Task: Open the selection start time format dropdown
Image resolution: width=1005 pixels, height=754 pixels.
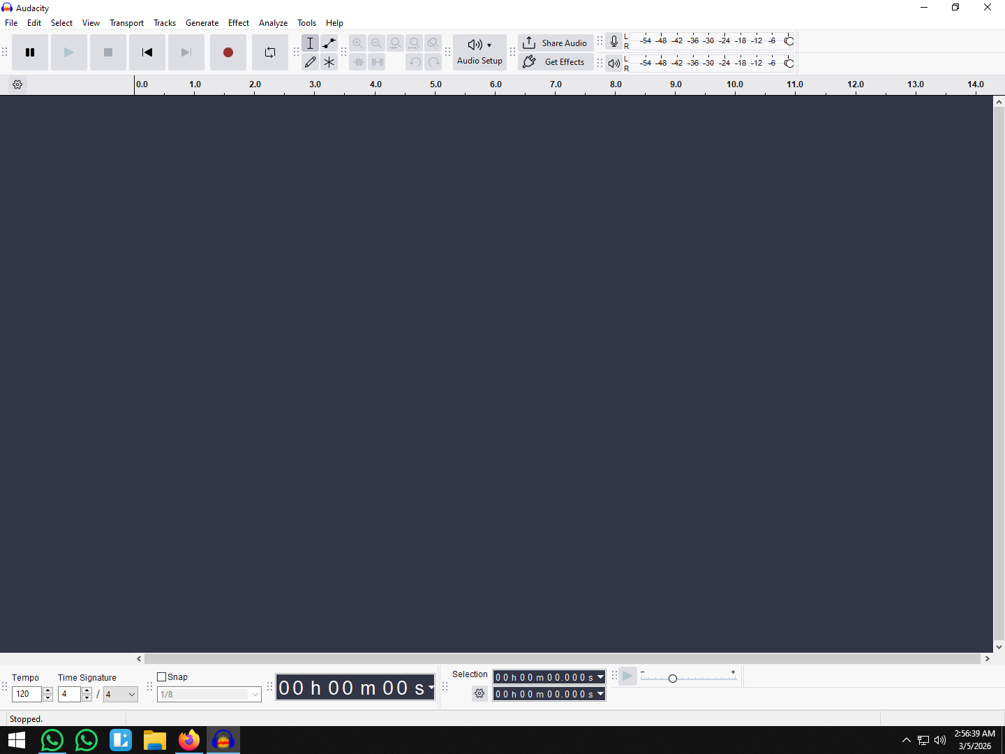Action: point(600,677)
